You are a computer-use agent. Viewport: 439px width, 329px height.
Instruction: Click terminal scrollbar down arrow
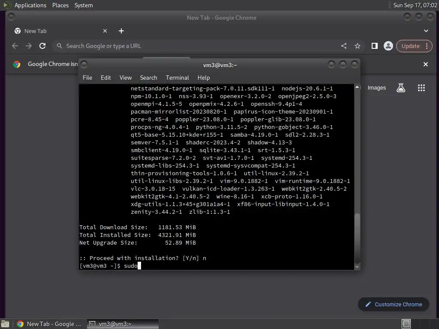click(357, 267)
